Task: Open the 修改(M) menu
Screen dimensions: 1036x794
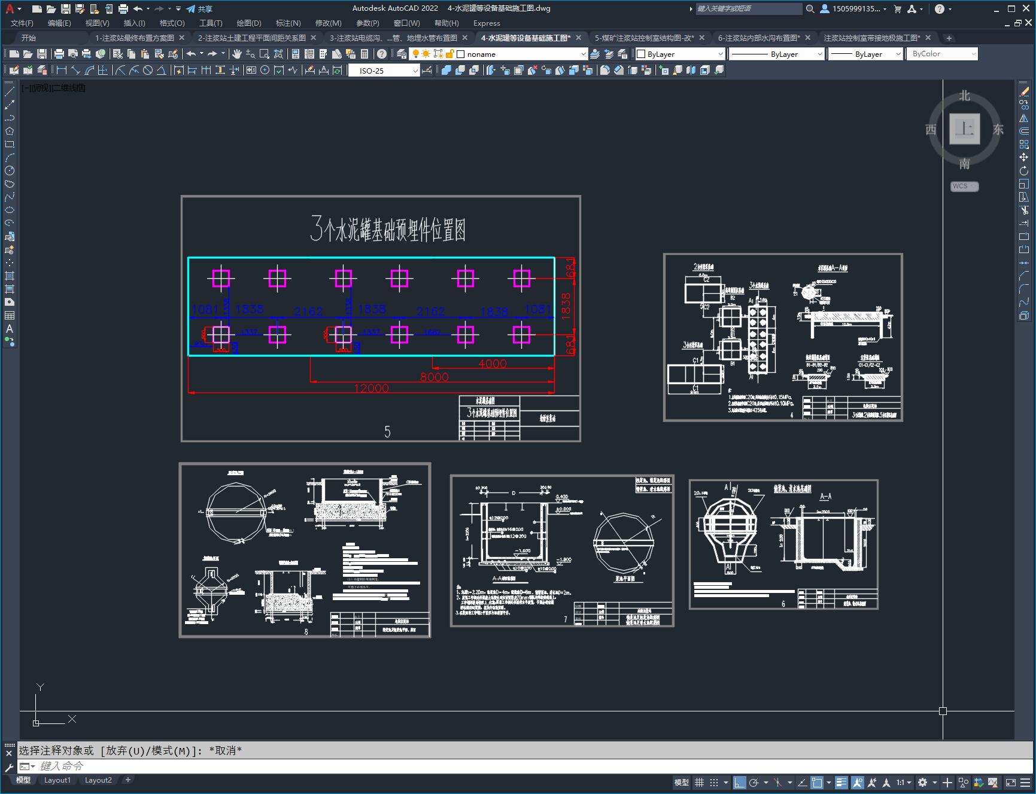Action: pyautogui.click(x=328, y=23)
